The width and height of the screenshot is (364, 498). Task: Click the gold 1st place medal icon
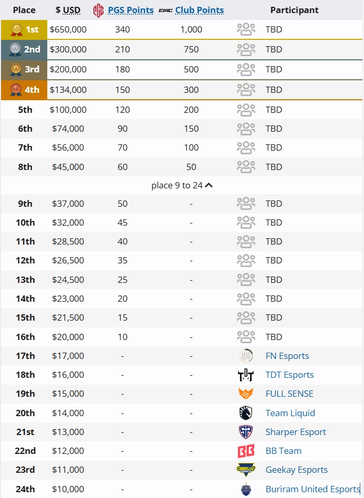coord(16,29)
